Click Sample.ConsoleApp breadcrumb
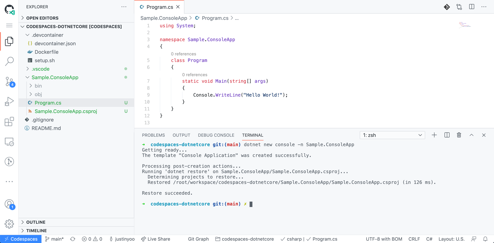The height and width of the screenshot is (243, 494). click(164, 18)
